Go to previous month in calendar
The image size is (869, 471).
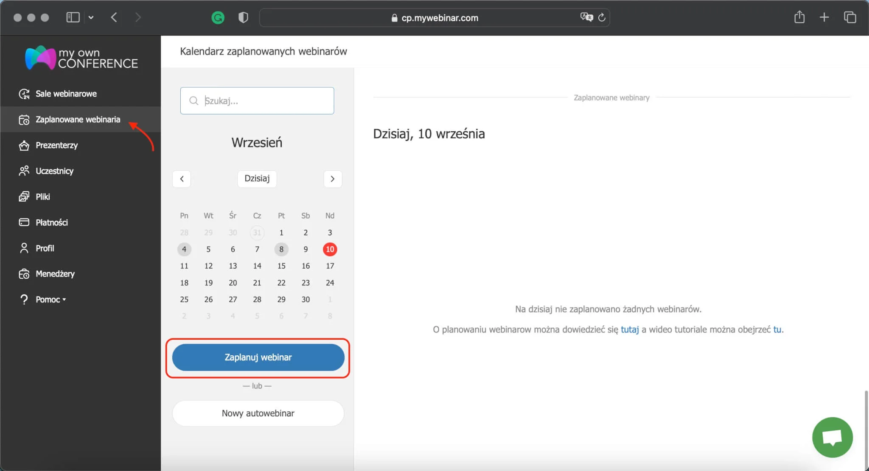pyautogui.click(x=182, y=179)
